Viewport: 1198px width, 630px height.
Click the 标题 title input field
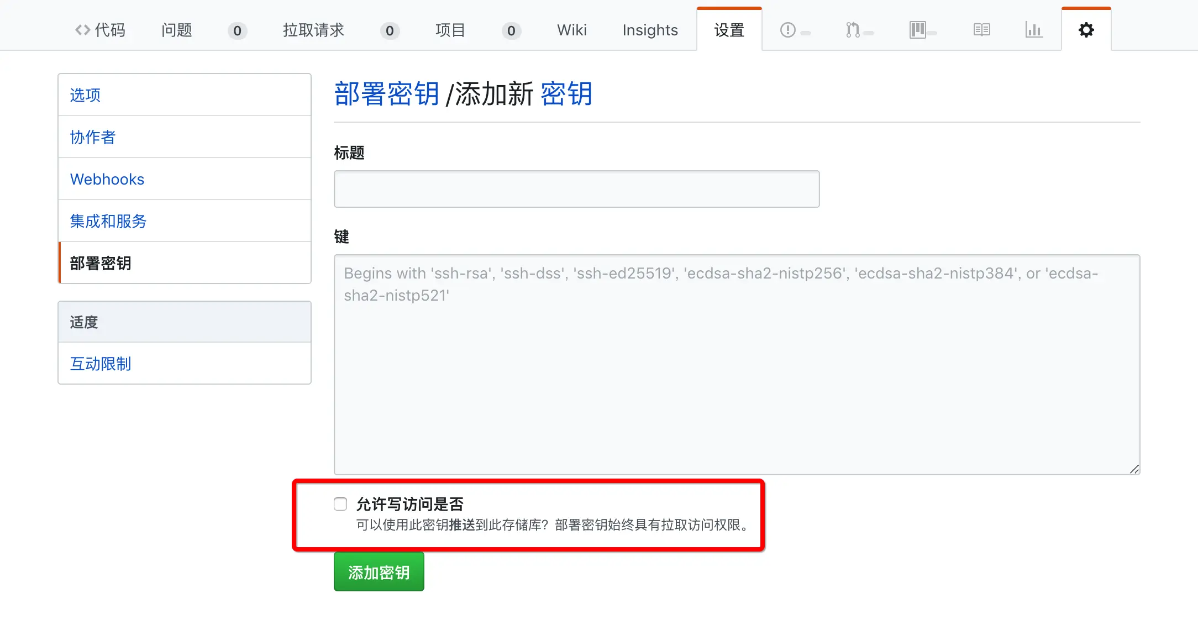tap(576, 189)
